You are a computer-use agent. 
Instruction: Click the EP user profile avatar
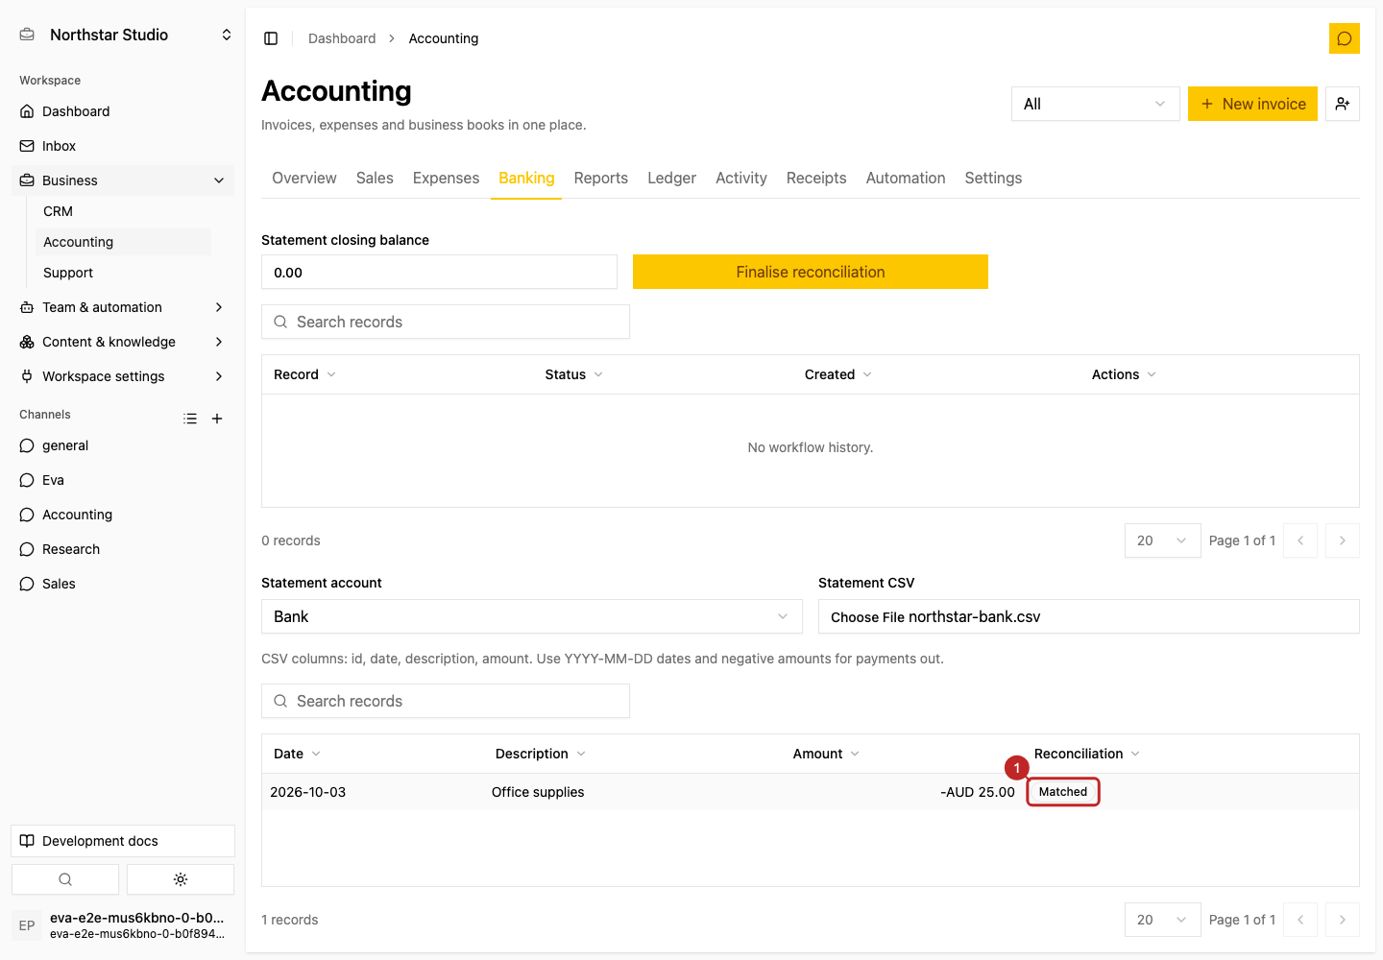27,925
